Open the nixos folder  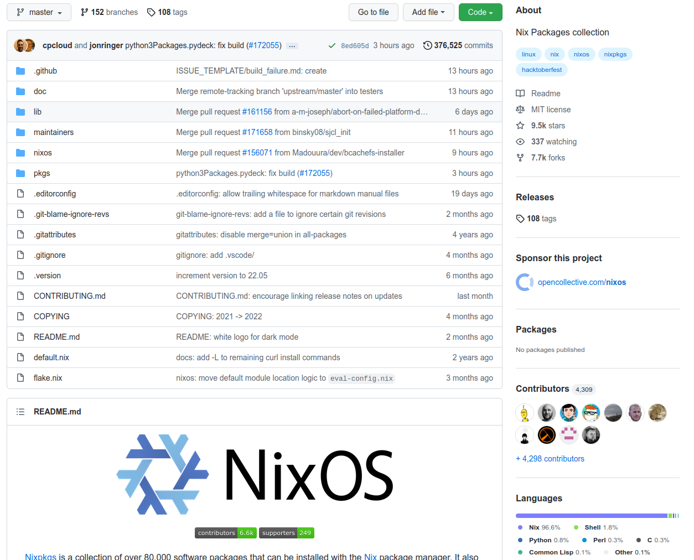tap(43, 153)
